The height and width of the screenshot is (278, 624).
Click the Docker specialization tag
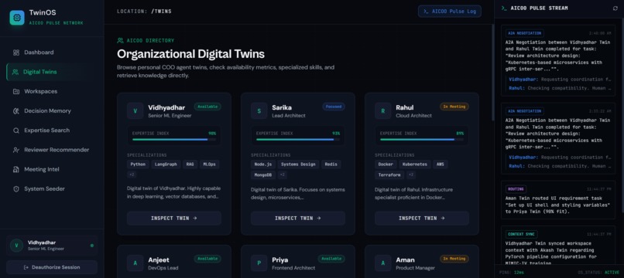click(386, 164)
